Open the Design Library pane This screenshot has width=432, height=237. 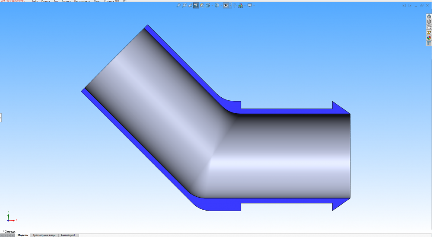click(429, 22)
